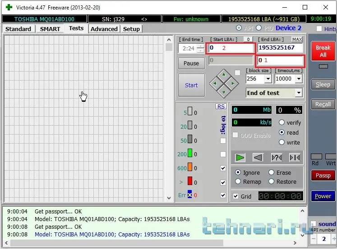Image resolution: width=337 pixels, height=249 pixels.
Task: Select the verify radio button
Action: coord(282,122)
